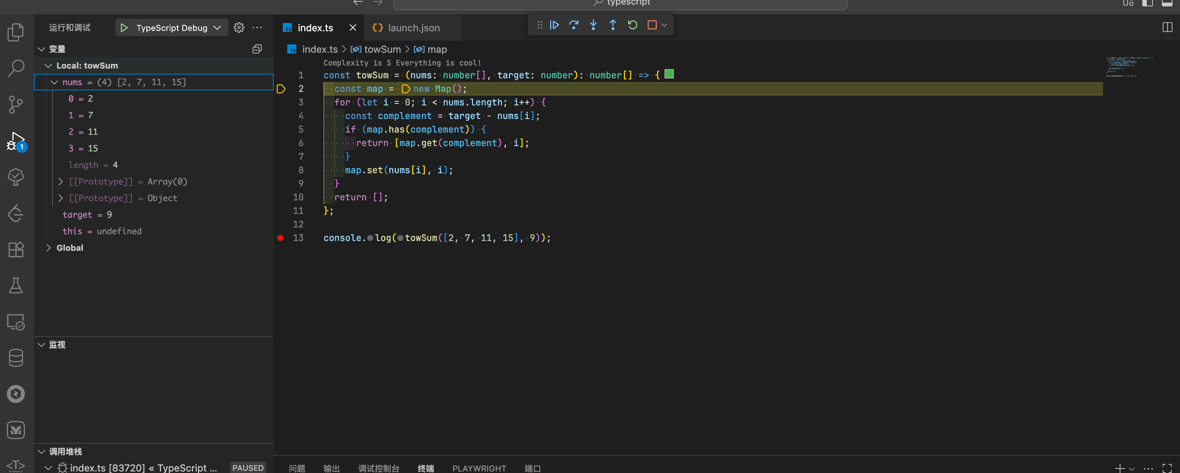Click the Step Over debug icon
The height and width of the screenshot is (473, 1180).
(573, 25)
